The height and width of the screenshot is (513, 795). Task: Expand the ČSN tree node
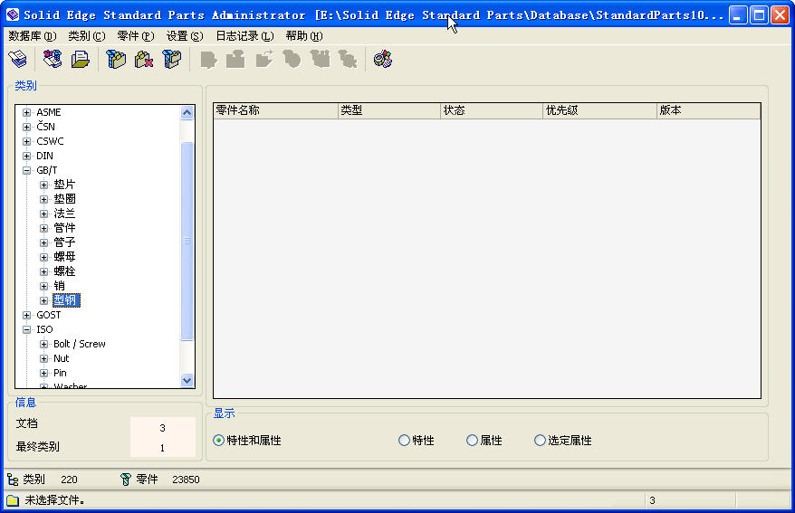coord(27,127)
